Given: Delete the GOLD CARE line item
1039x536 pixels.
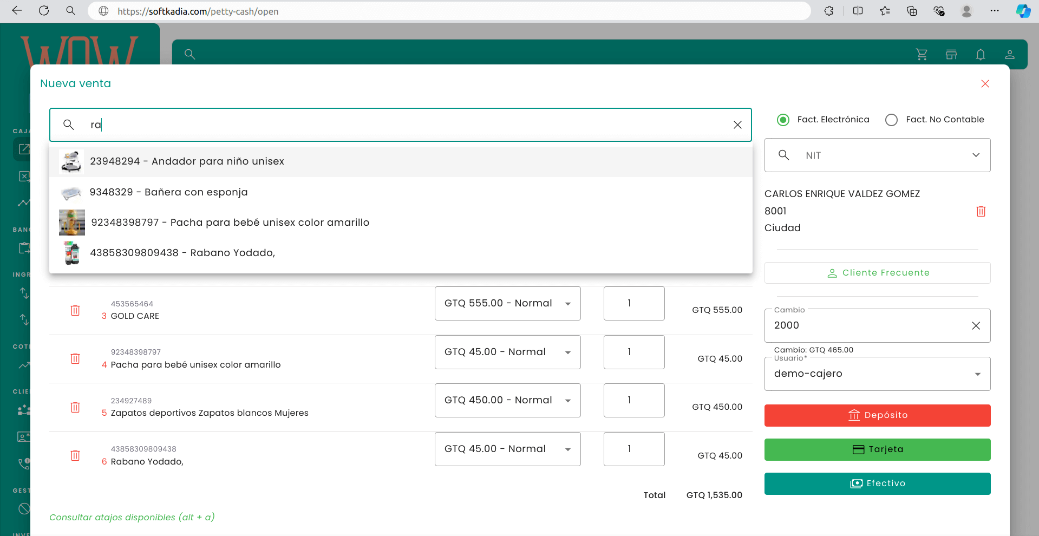Looking at the screenshot, I should [75, 310].
